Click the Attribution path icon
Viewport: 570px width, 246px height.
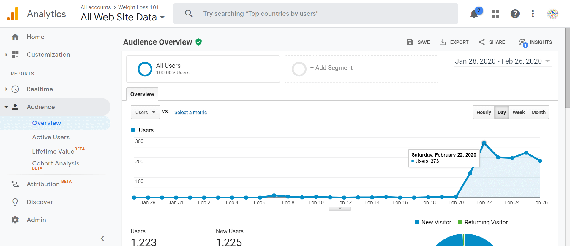tap(15, 184)
